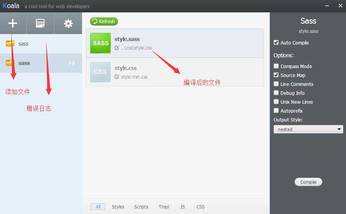
Task: Switch to the CSS filter tab
Action: pyautogui.click(x=200, y=207)
